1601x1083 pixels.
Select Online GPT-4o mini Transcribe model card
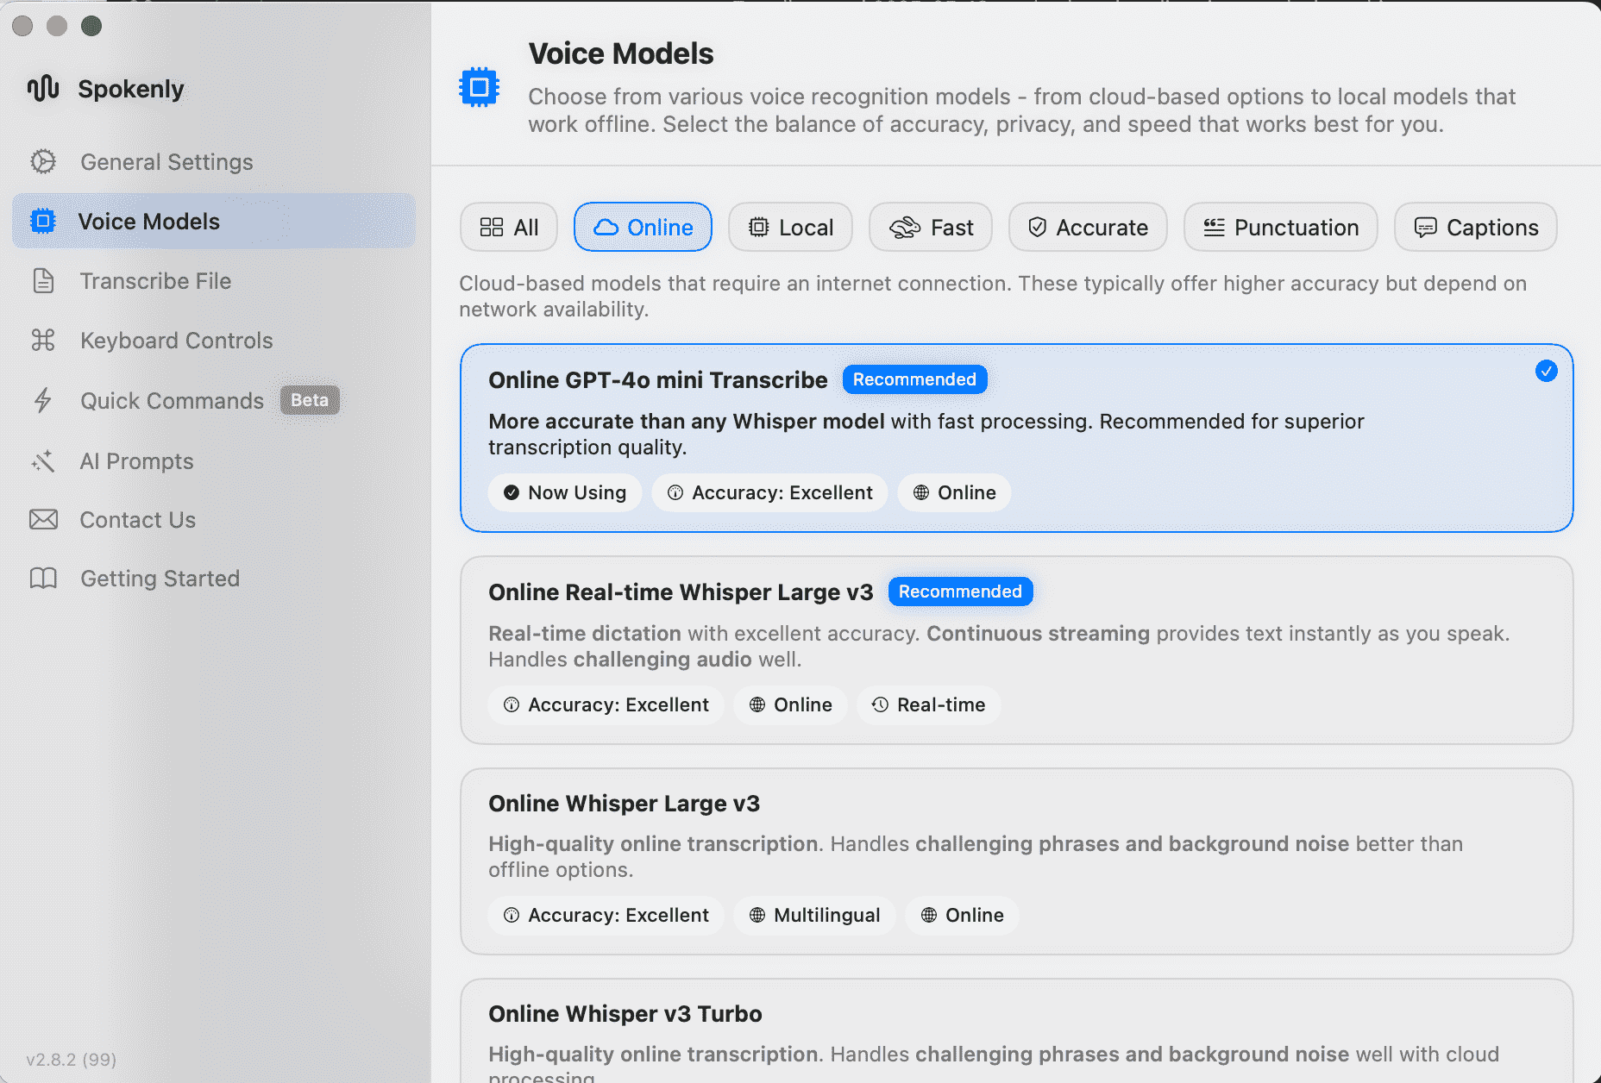pos(1017,438)
